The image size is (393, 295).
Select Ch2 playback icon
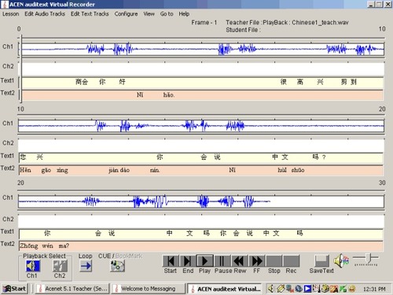60,266
